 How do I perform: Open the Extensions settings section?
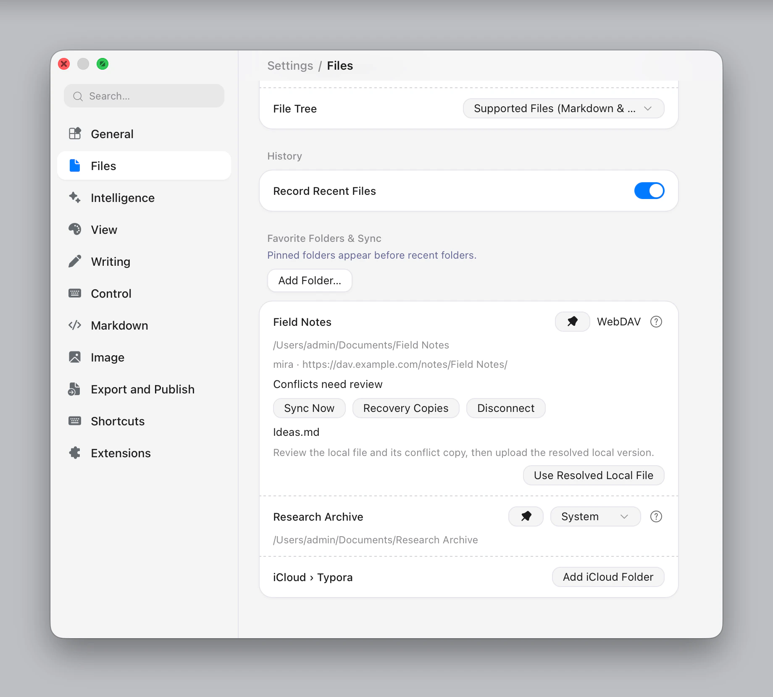pyautogui.click(x=144, y=453)
